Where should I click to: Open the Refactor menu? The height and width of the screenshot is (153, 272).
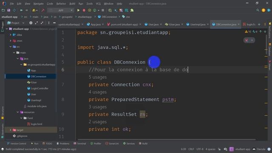point(61,4)
